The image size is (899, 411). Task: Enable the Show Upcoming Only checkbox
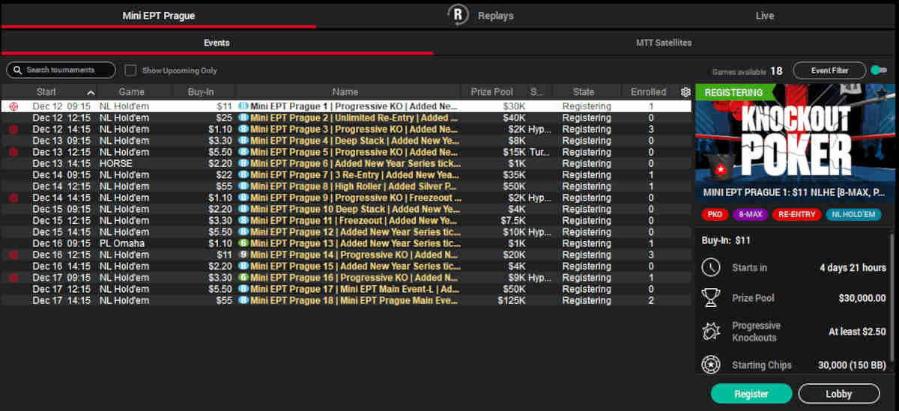tap(130, 70)
